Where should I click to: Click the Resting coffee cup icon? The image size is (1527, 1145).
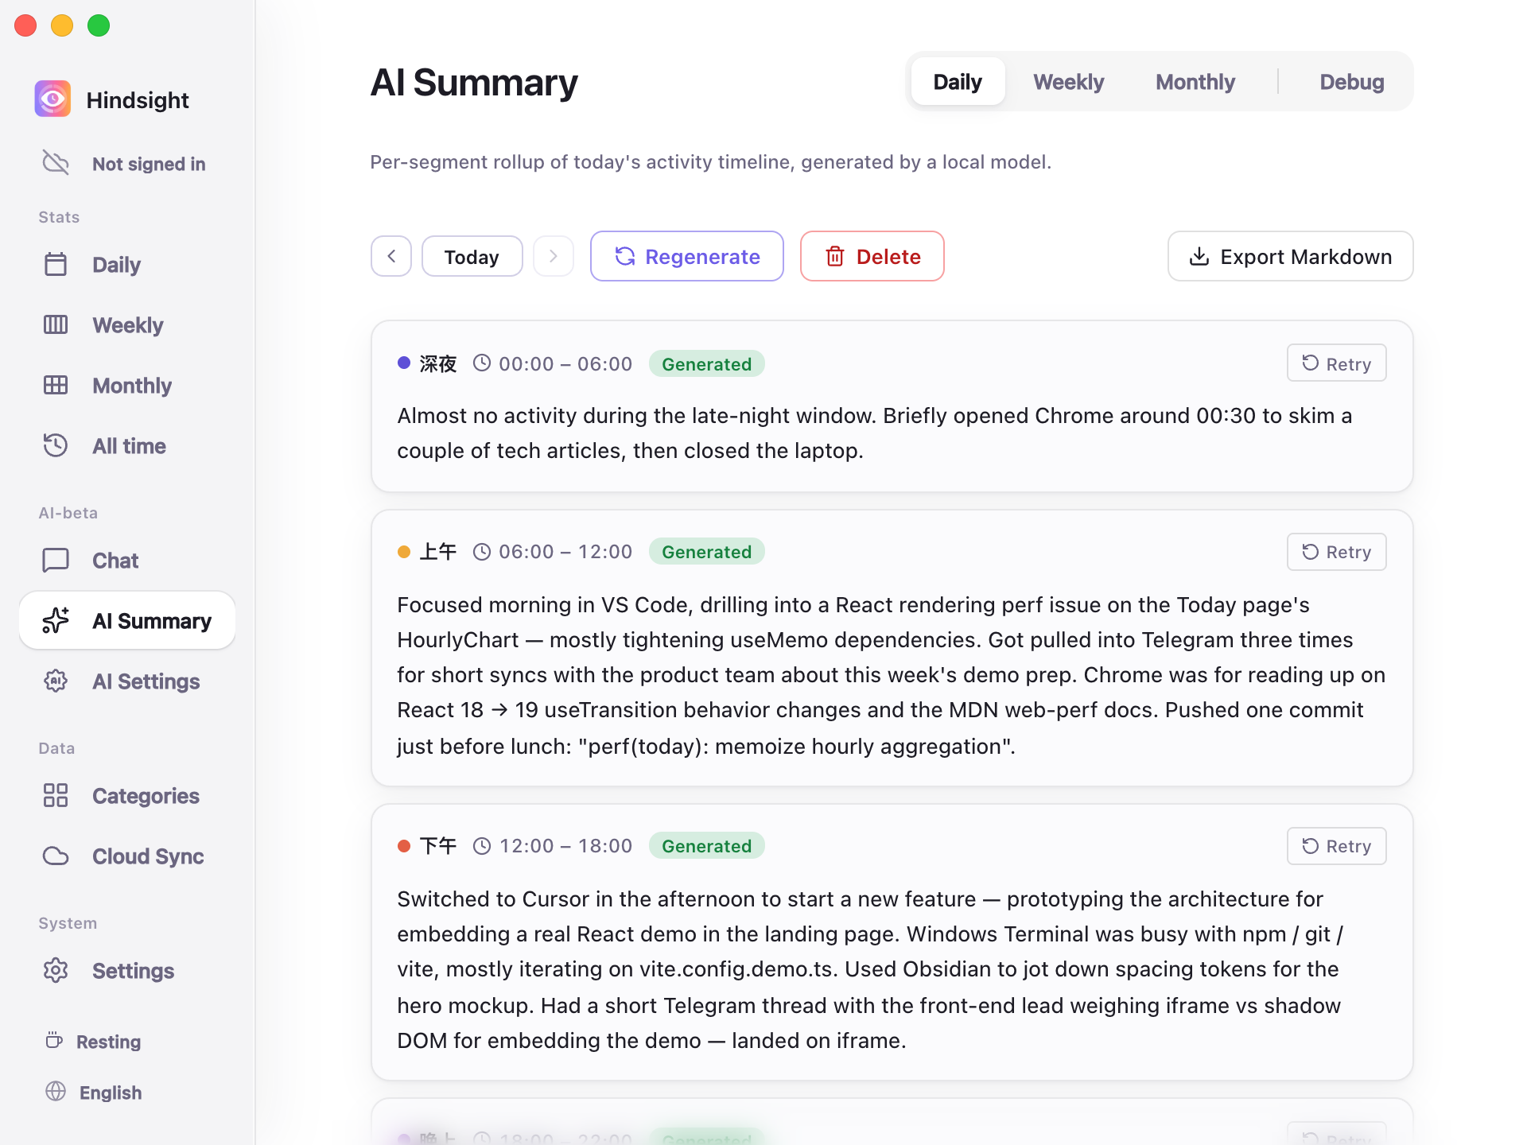pos(54,1040)
